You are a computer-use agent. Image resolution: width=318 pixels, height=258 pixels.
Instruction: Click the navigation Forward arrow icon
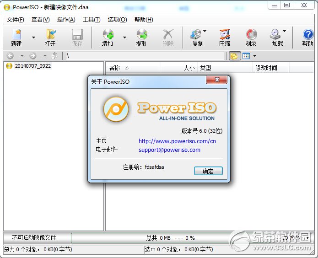pos(33,55)
